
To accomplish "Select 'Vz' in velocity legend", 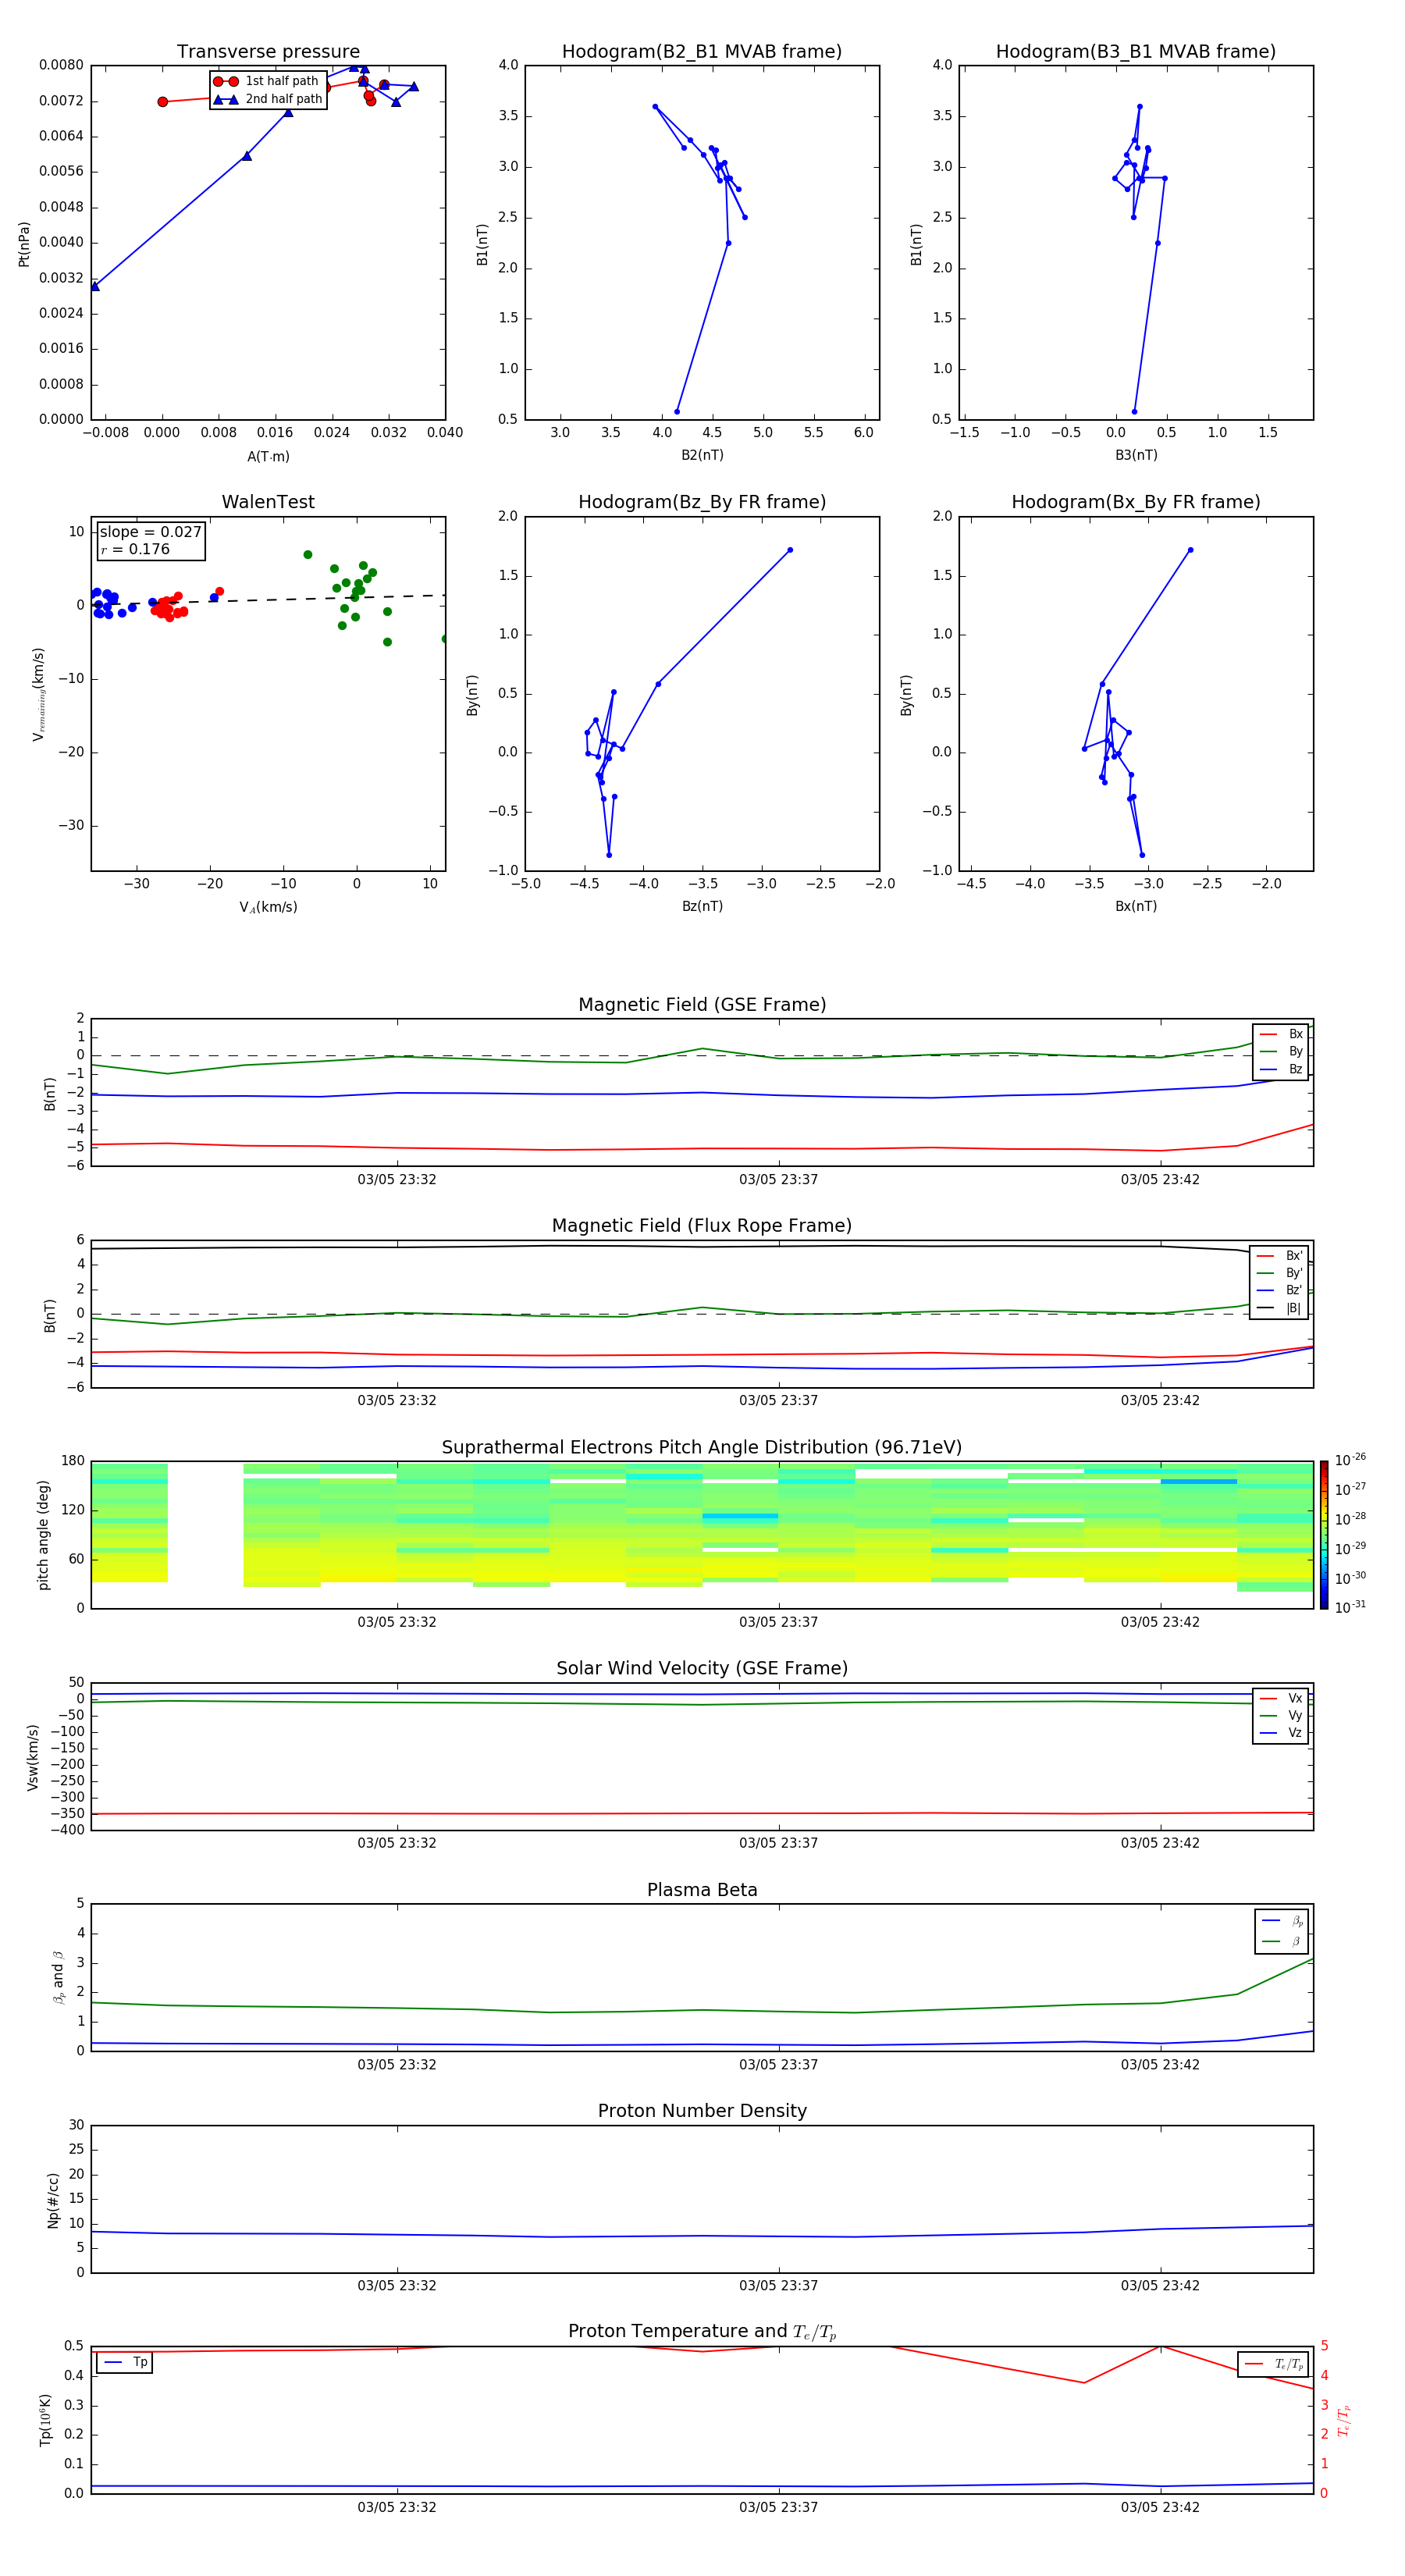I will 1281,1733.
